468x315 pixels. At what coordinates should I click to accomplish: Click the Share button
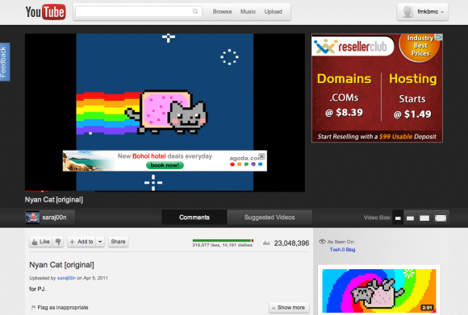pos(118,242)
